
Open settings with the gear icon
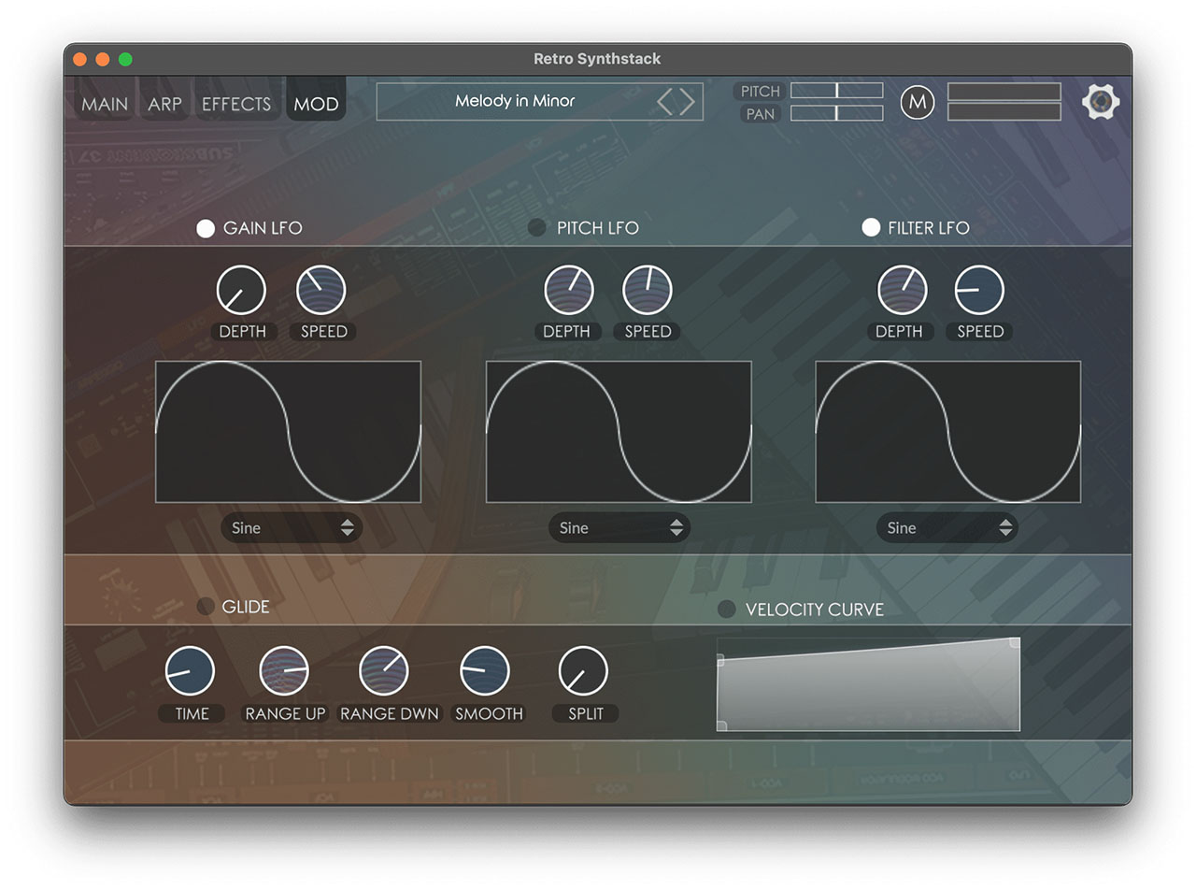point(1101,101)
